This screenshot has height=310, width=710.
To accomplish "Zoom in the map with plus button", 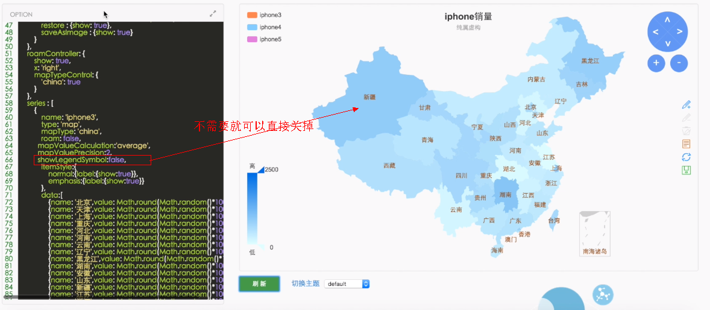I will click(656, 63).
